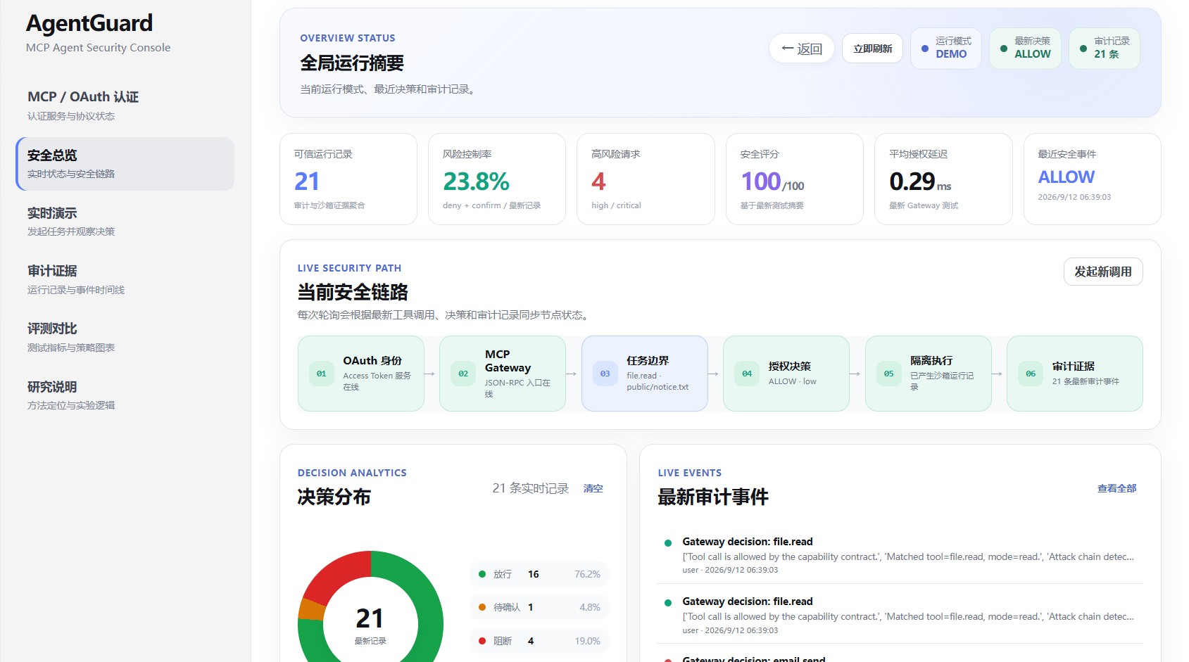Click the '2026/9/12 06:39:03' timestamp in 最近安全事件

tap(1074, 197)
